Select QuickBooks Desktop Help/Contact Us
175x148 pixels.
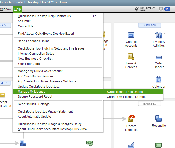pyautogui.click(x=58, y=16)
